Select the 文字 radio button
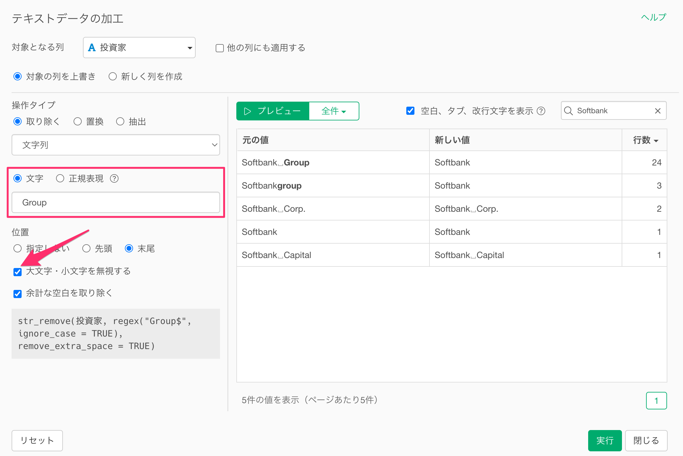The height and width of the screenshot is (456, 683). click(18, 178)
